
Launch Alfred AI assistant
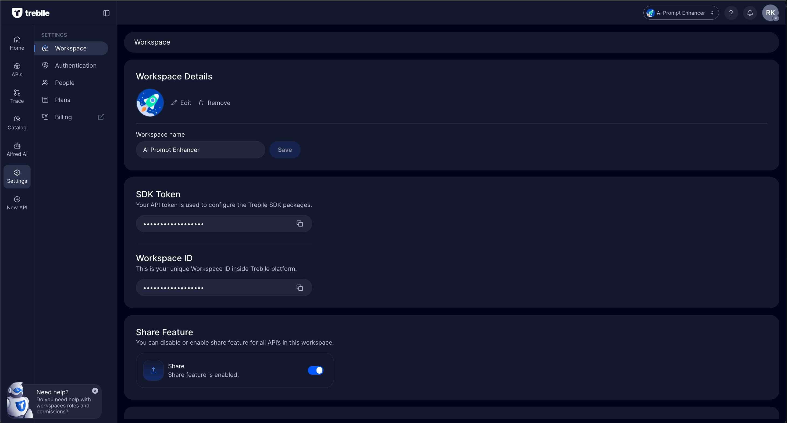[17, 149]
